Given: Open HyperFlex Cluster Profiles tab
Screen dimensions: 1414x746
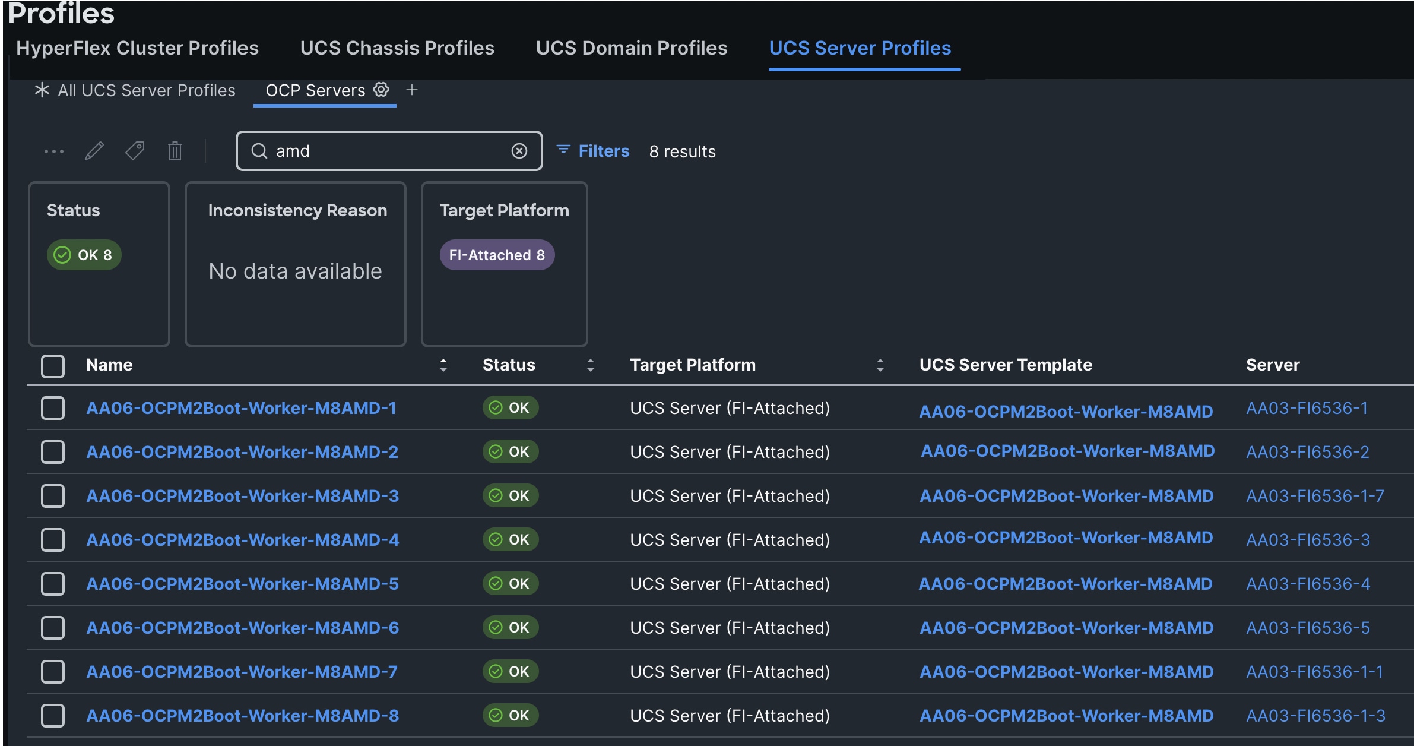Looking at the screenshot, I should (x=137, y=48).
